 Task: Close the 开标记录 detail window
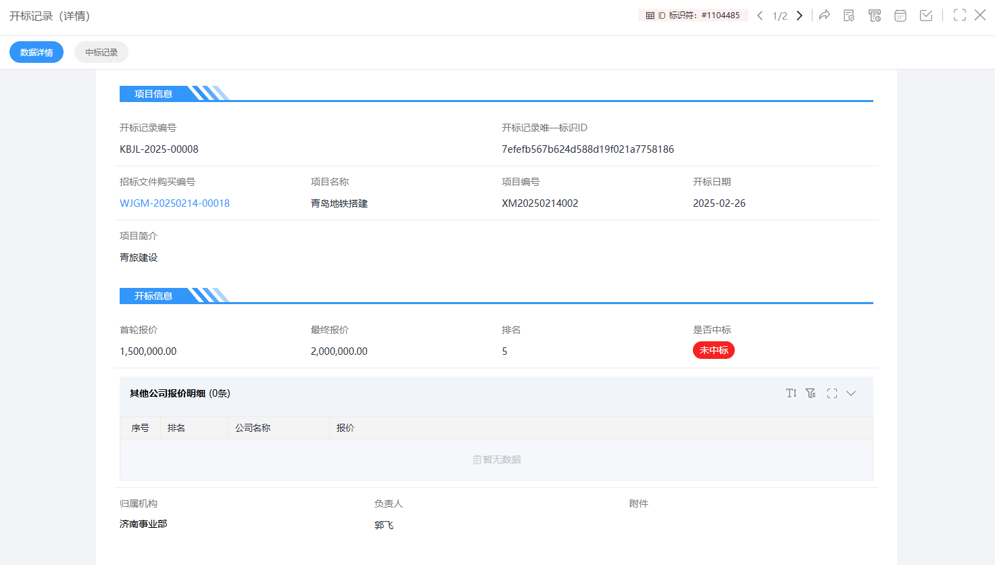980,16
